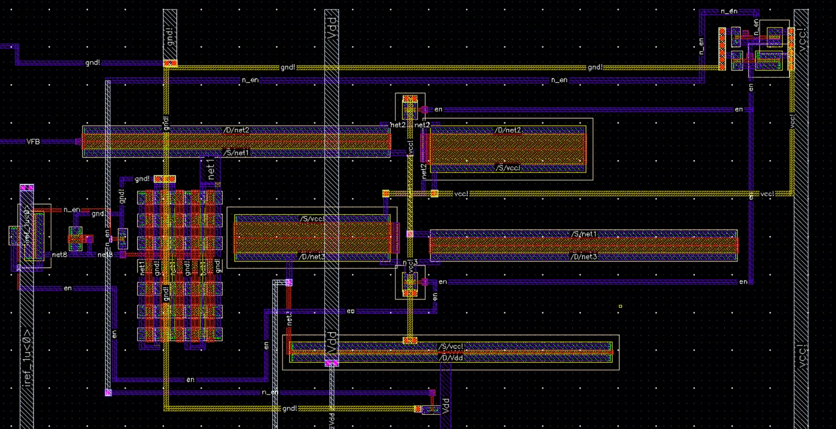Screen dimensions: 836x429
Task: Select gnd! label beside via strip above transistor array
Action: (142, 178)
